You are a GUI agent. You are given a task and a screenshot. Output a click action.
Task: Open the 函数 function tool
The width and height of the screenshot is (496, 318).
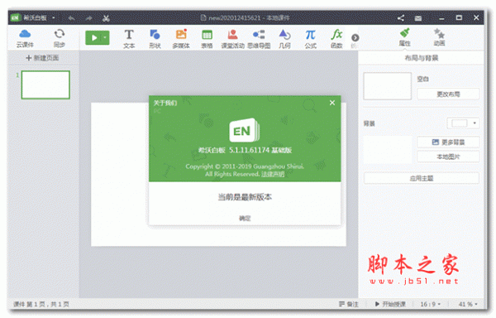(336, 39)
